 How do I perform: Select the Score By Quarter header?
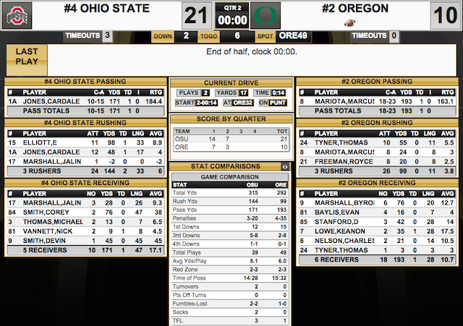[231, 119]
